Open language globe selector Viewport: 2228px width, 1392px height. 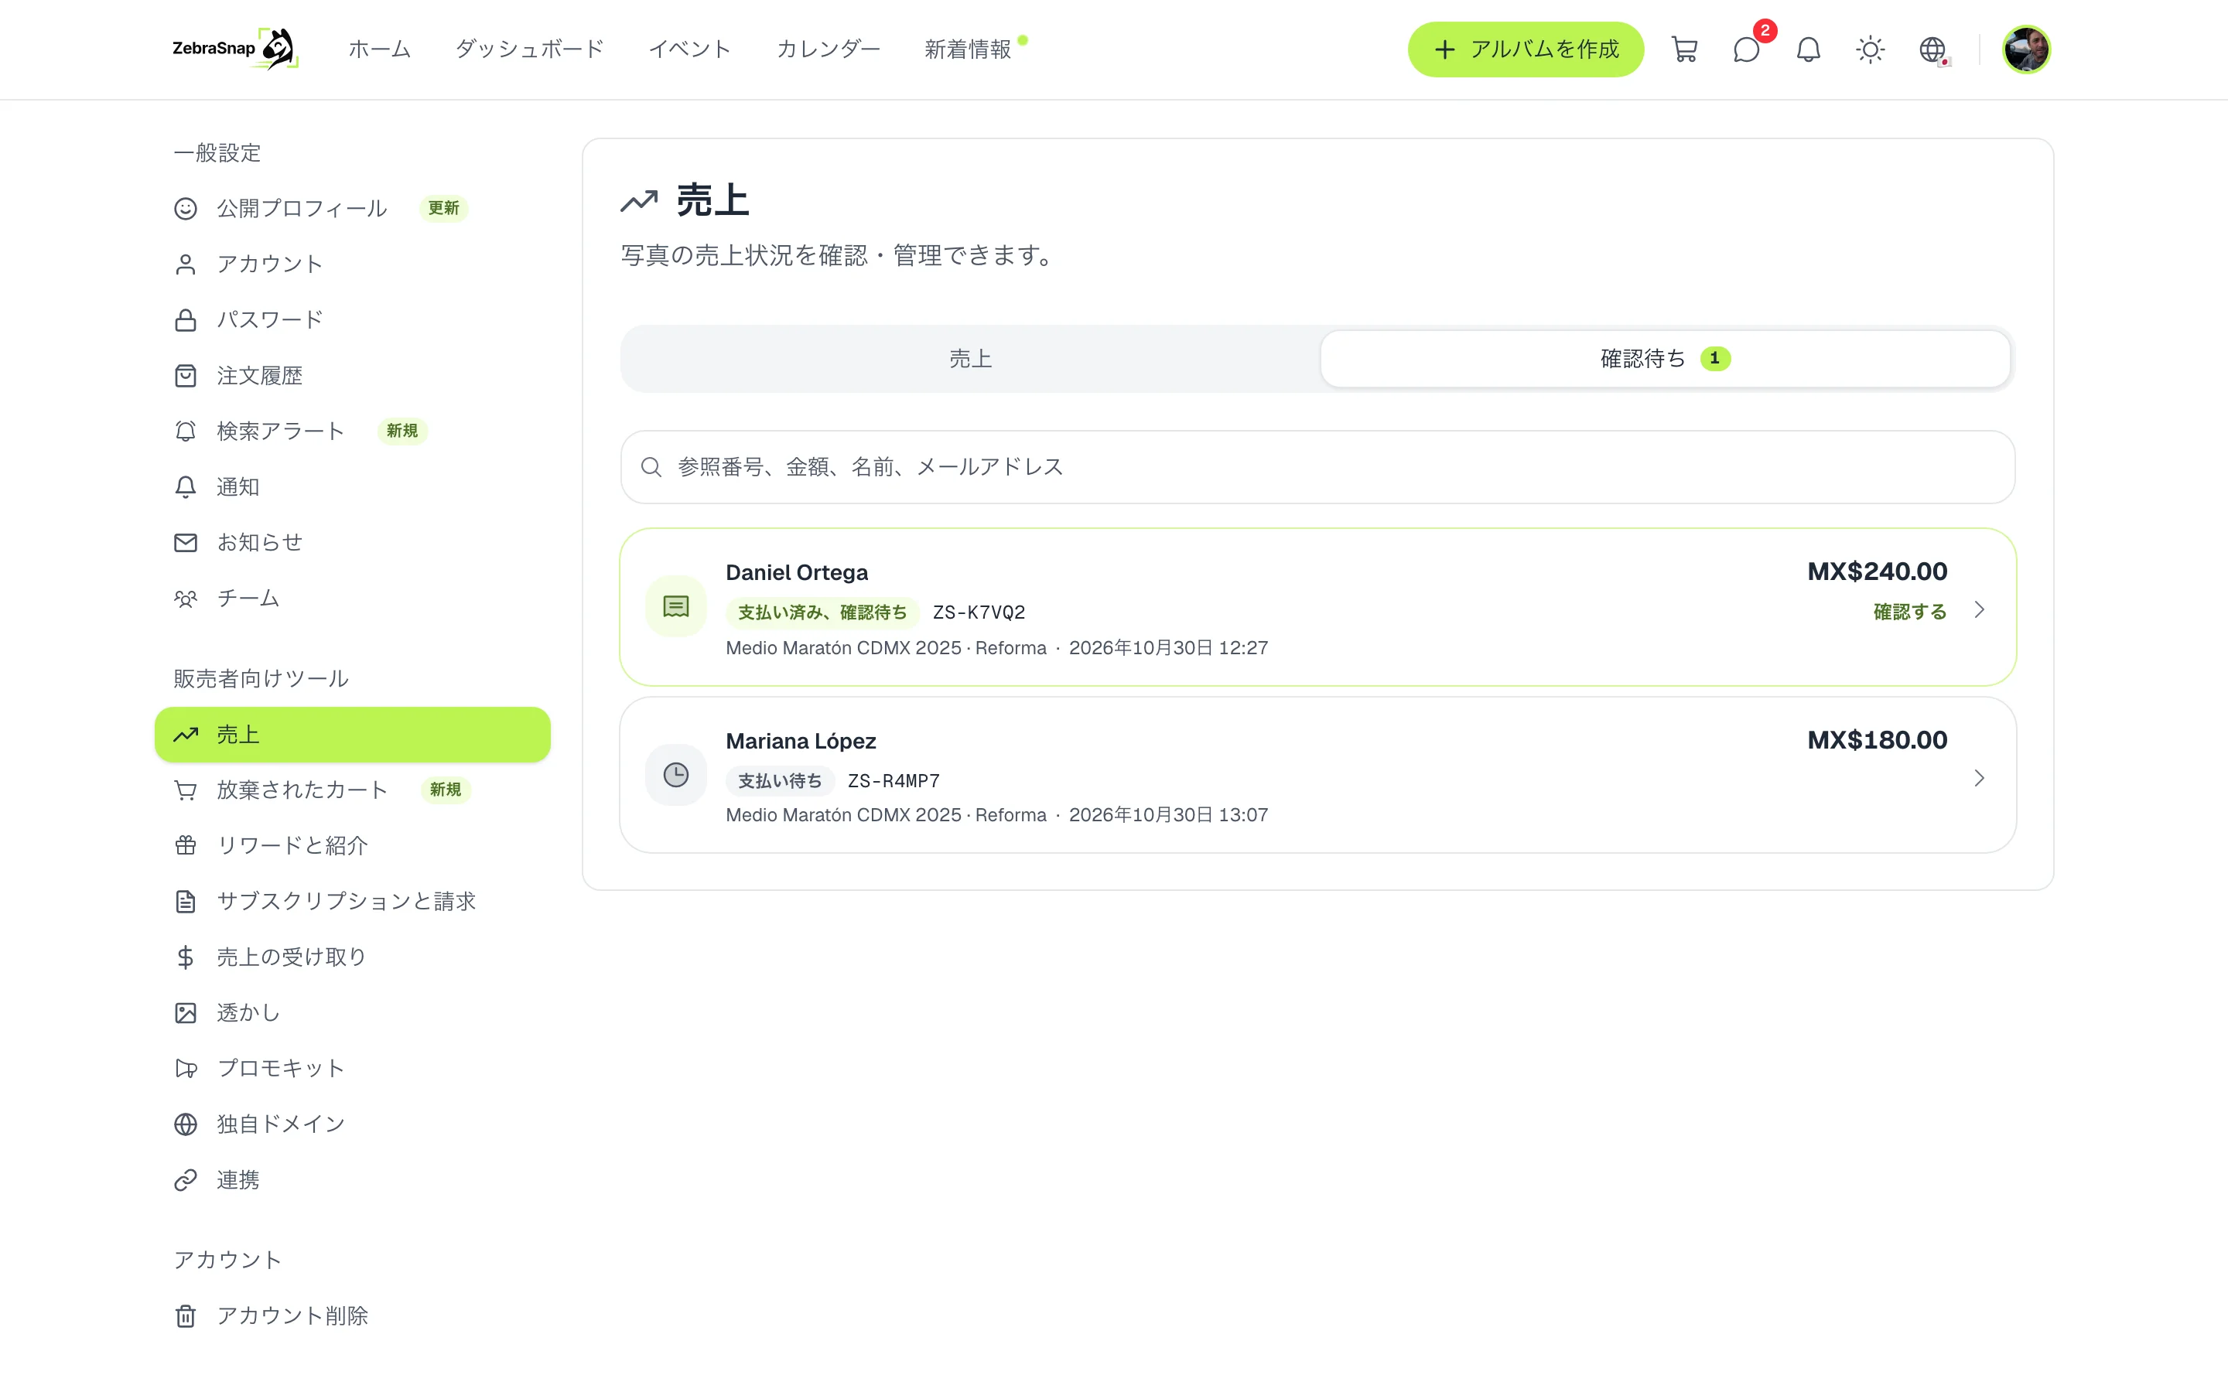[1932, 49]
